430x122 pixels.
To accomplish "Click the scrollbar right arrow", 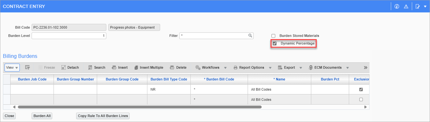I will [x=366, y=107].
